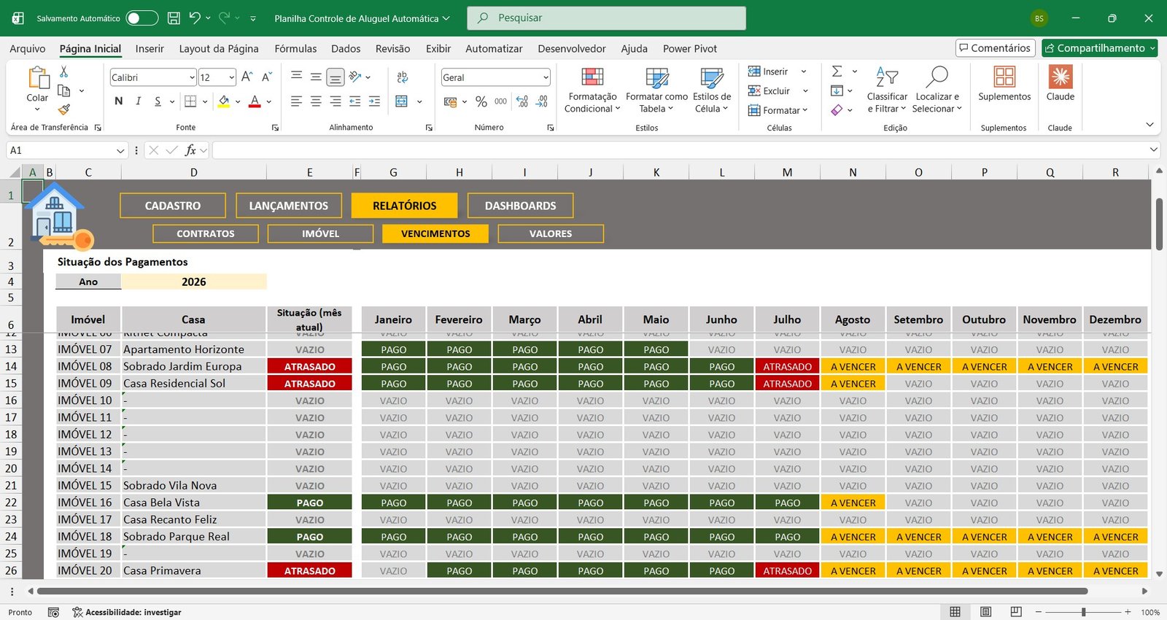Open Localizar e Selecionar
Image resolution: width=1167 pixels, height=620 pixels.
coord(937,89)
